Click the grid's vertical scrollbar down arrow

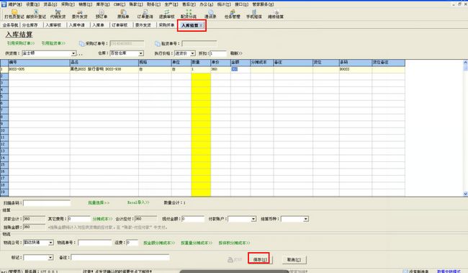(465, 194)
